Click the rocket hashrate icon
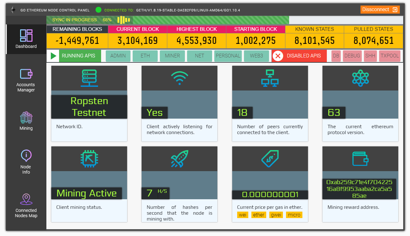This screenshot has width=410, height=236. pyautogui.click(x=180, y=159)
